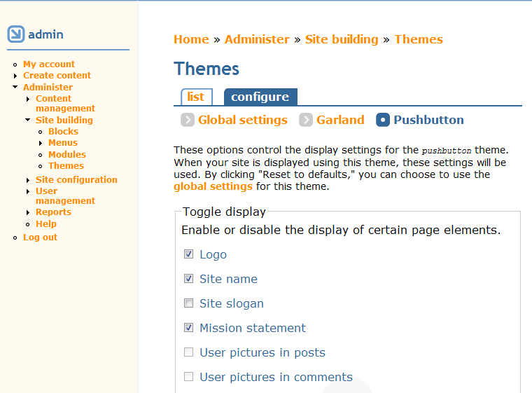
Task: Click the Pushbutton selected dot icon
Action: (x=383, y=120)
